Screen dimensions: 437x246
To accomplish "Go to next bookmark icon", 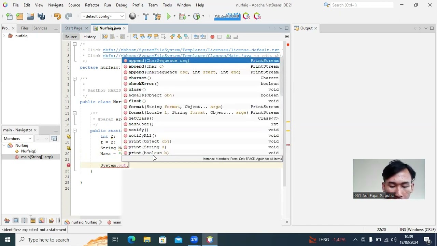I will (x=180, y=37).
